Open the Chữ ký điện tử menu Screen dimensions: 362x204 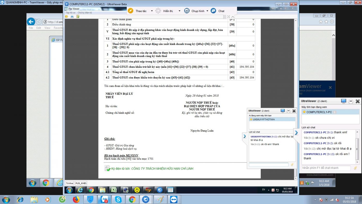pyautogui.click(x=85, y=13)
